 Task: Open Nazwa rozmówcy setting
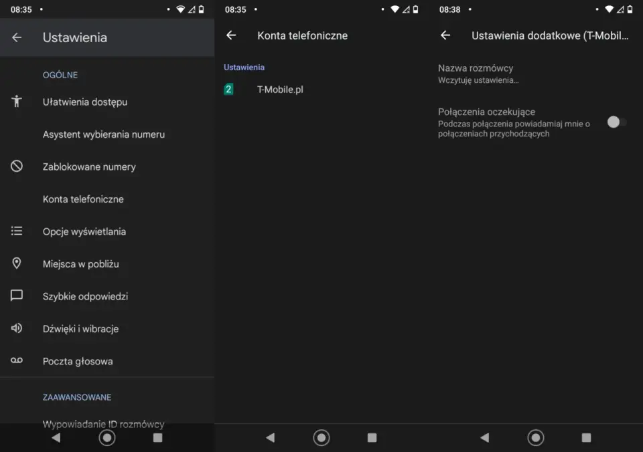pyautogui.click(x=536, y=74)
